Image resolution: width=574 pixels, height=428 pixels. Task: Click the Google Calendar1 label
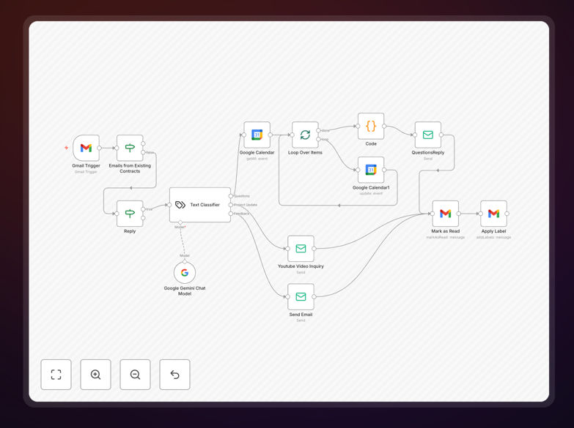click(x=371, y=187)
